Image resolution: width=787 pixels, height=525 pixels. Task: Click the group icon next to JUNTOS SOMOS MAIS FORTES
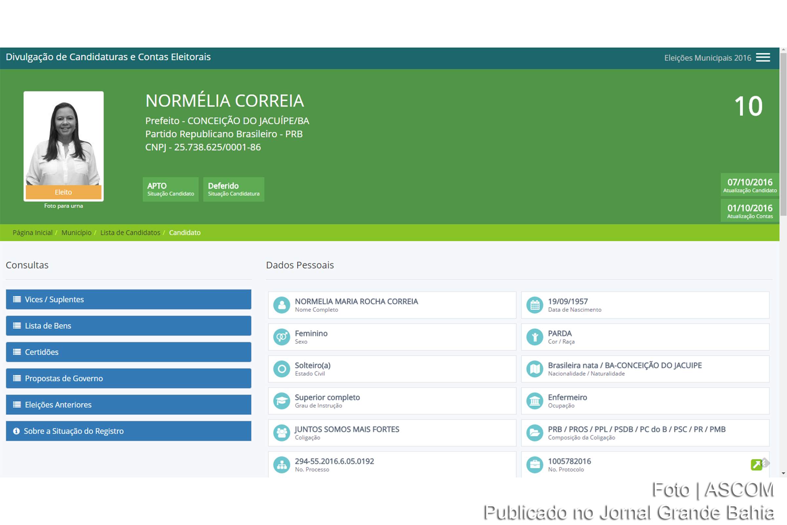click(x=282, y=433)
